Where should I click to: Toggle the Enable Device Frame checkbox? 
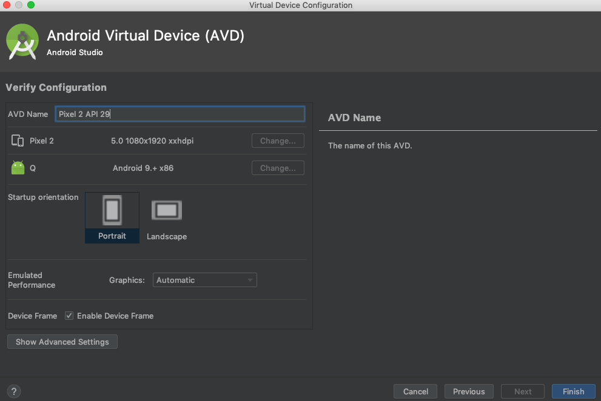(69, 316)
